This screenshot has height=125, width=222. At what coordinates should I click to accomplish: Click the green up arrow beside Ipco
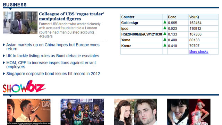click(165, 28)
